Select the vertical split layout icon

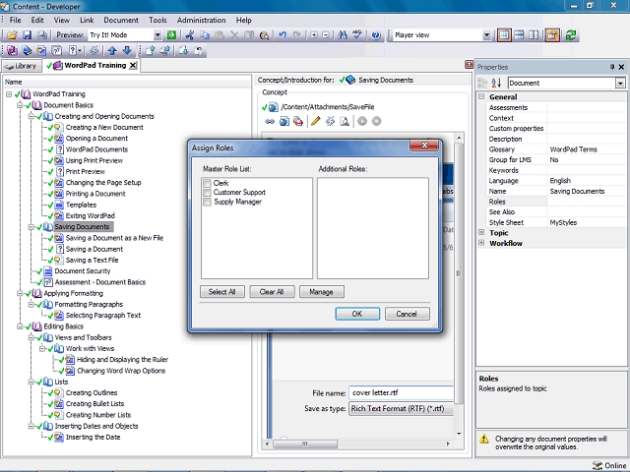(534, 35)
